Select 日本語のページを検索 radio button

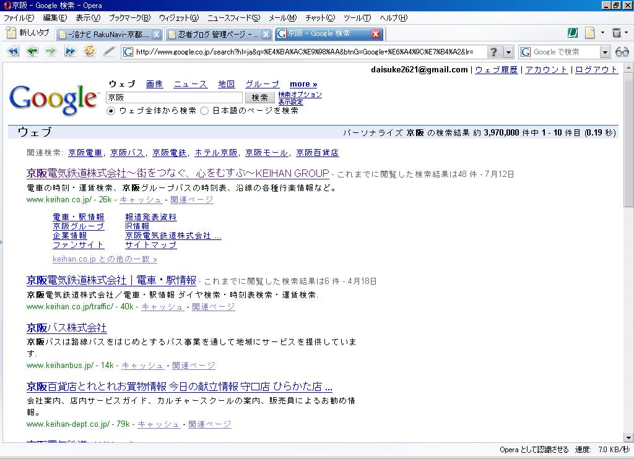[x=204, y=111]
